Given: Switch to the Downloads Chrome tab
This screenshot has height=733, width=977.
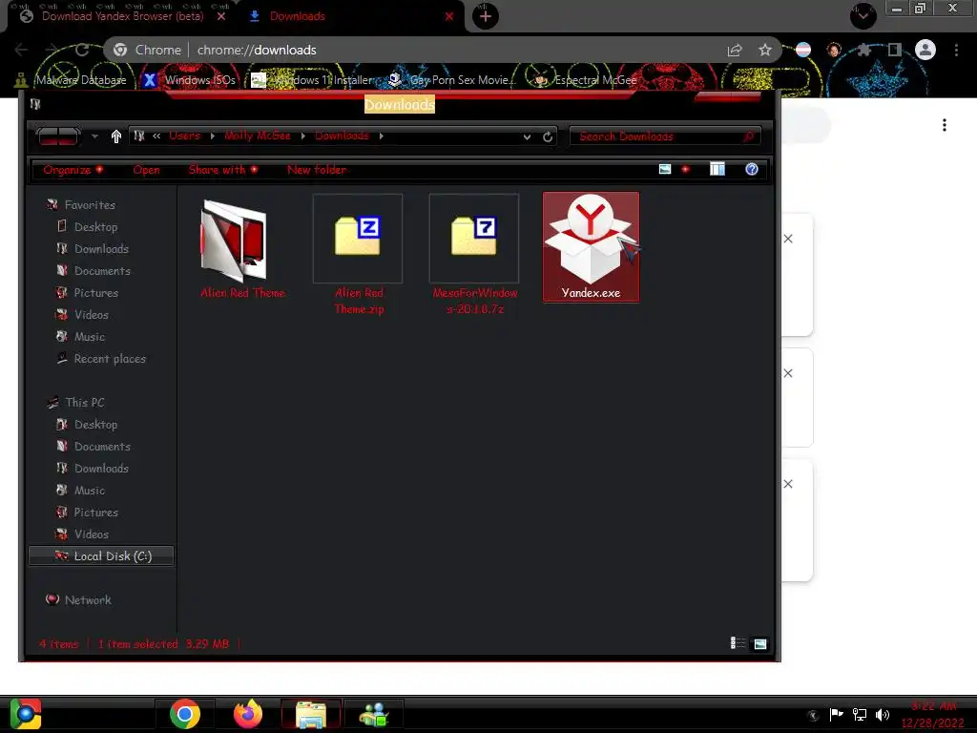Looking at the screenshot, I should (x=297, y=16).
